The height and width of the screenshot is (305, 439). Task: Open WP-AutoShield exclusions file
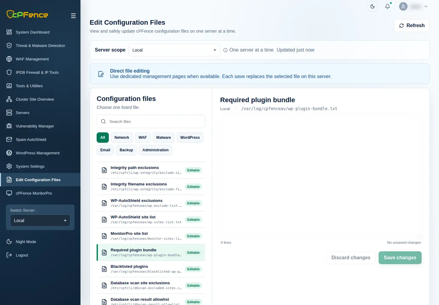(151, 203)
